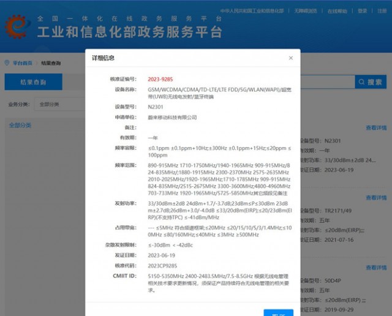
Task: Open 查看详情 for the TR2171/49 result
Action: point(376,198)
